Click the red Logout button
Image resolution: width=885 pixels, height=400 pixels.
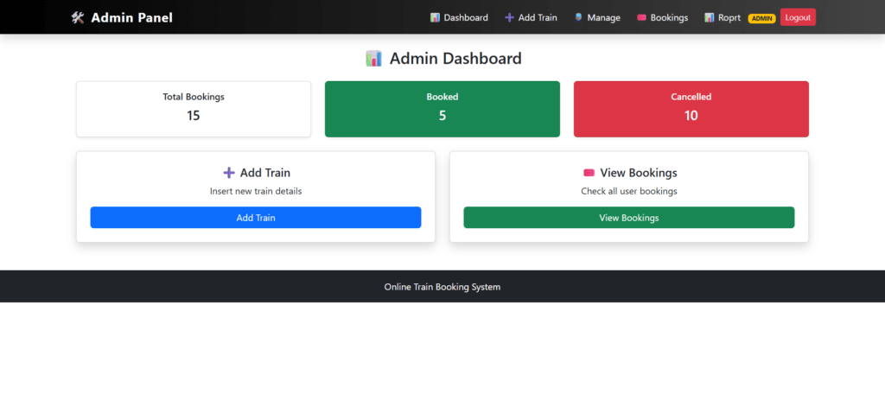pyautogui.click(x=798, y=17)
